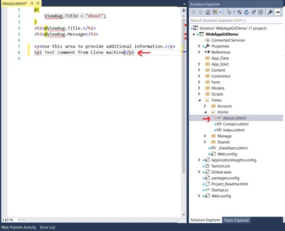
Task: Open the document tab list dropdown arrow
Action: click(184, 4)
